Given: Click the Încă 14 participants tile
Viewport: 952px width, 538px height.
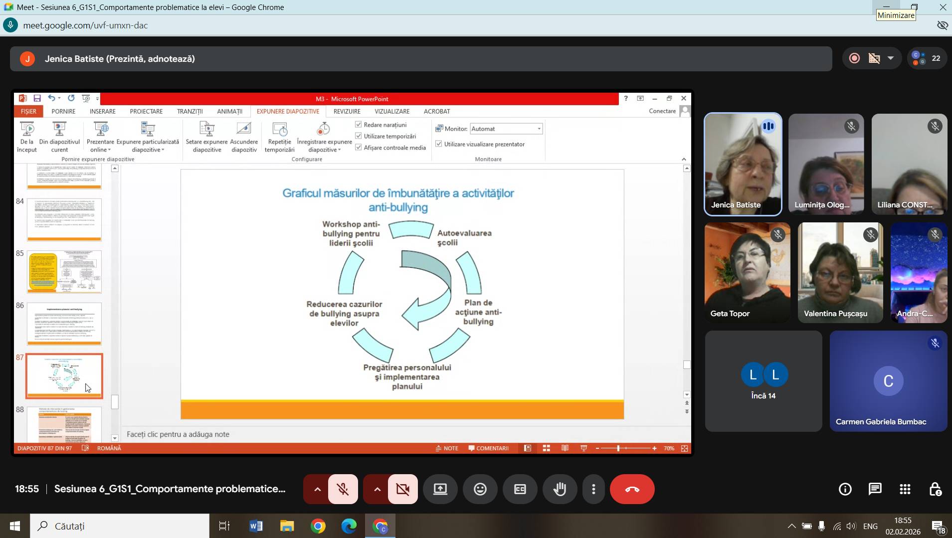Looking at the screenshot, I should (x=763, y=381).
